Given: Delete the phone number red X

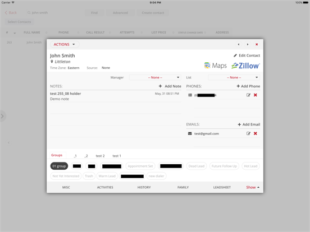Looking at the screenshot, I should click(x=256, y=95).
